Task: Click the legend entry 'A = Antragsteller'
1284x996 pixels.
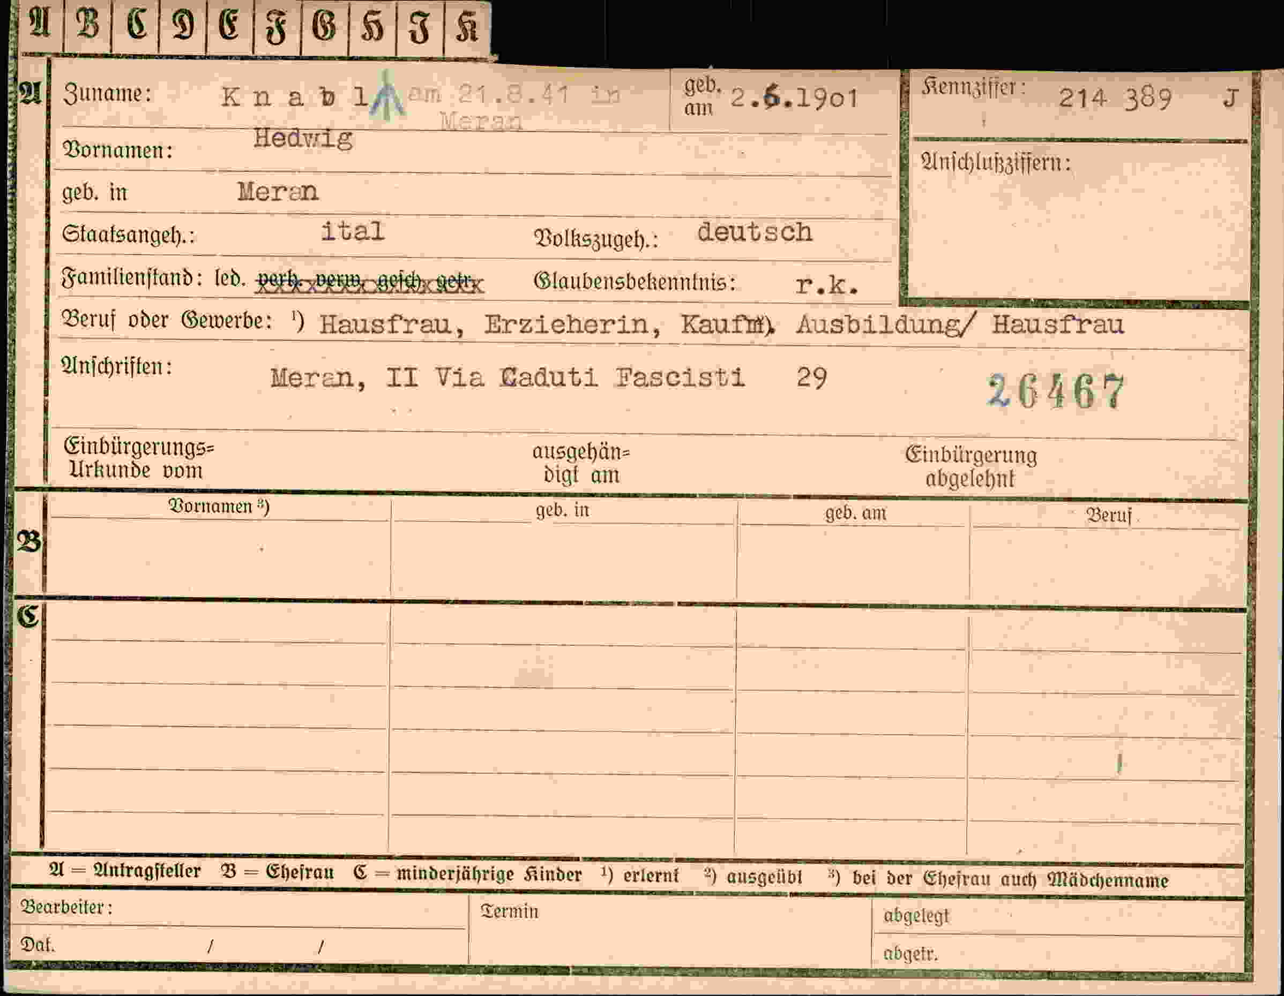Action: 125,871
